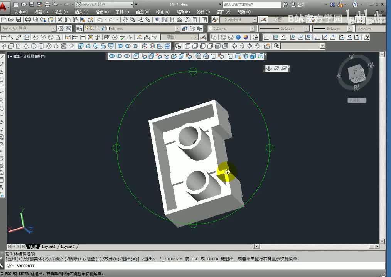Click the Linear dimension tool icon
The height and width of the screenshot is (277, 391).
coord(3,37)
